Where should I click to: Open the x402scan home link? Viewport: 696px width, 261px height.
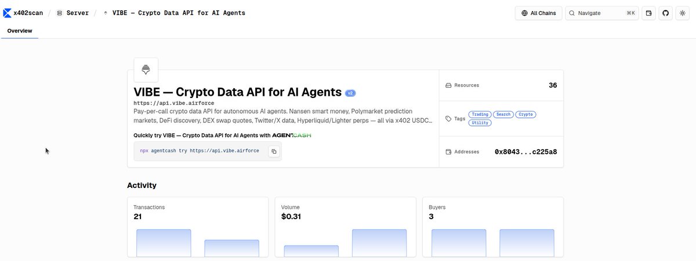23,13
